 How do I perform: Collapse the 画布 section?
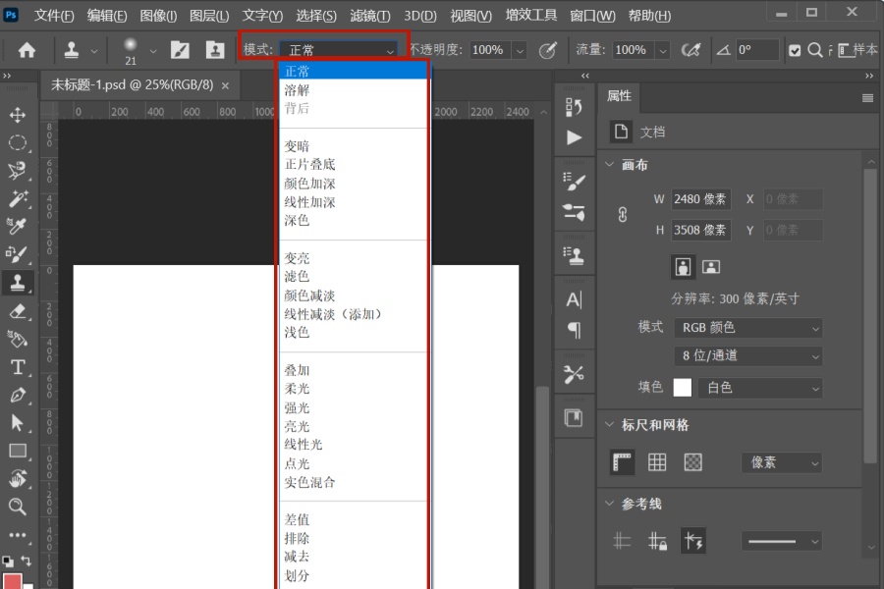pyautogui.click(x=609, y=165)
